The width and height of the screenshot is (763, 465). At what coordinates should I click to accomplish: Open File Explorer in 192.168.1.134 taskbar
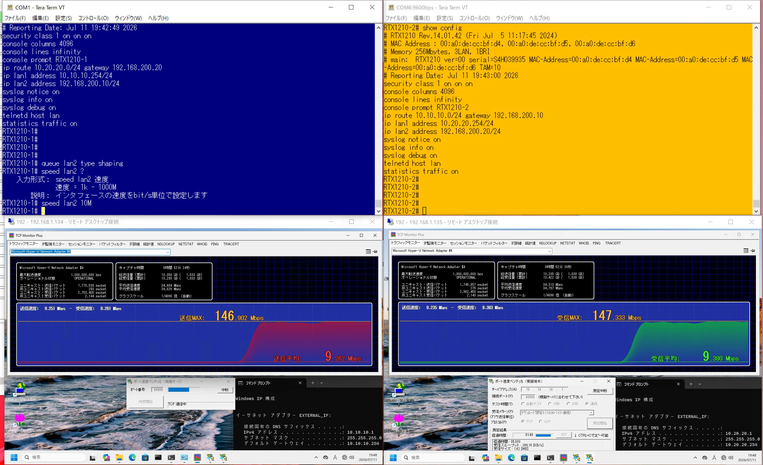point(119,457)
